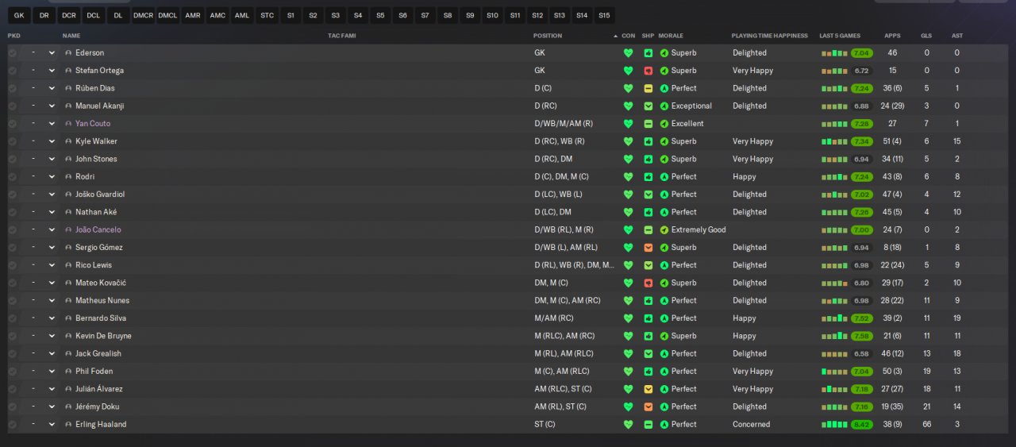Open Erling Haaland's player profile
1016x447 pixels.
[101, 424]
